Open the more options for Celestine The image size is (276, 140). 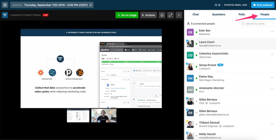pyautogui.click(x=272, y=55)
